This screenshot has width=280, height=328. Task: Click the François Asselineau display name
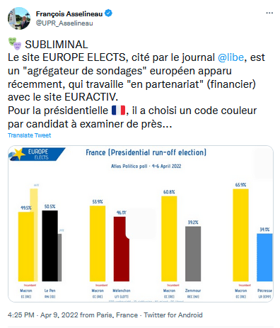tap(69, 13)
